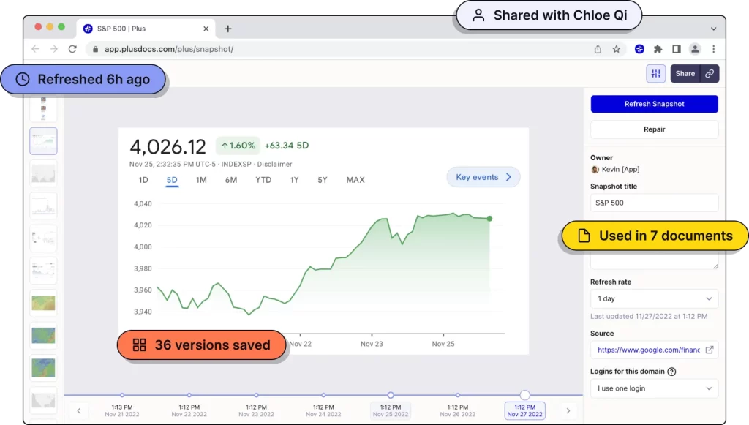The image size is (749, 425).
Task: Open the snapshot settings sliders icon
Action: click(x=656, y=73)
